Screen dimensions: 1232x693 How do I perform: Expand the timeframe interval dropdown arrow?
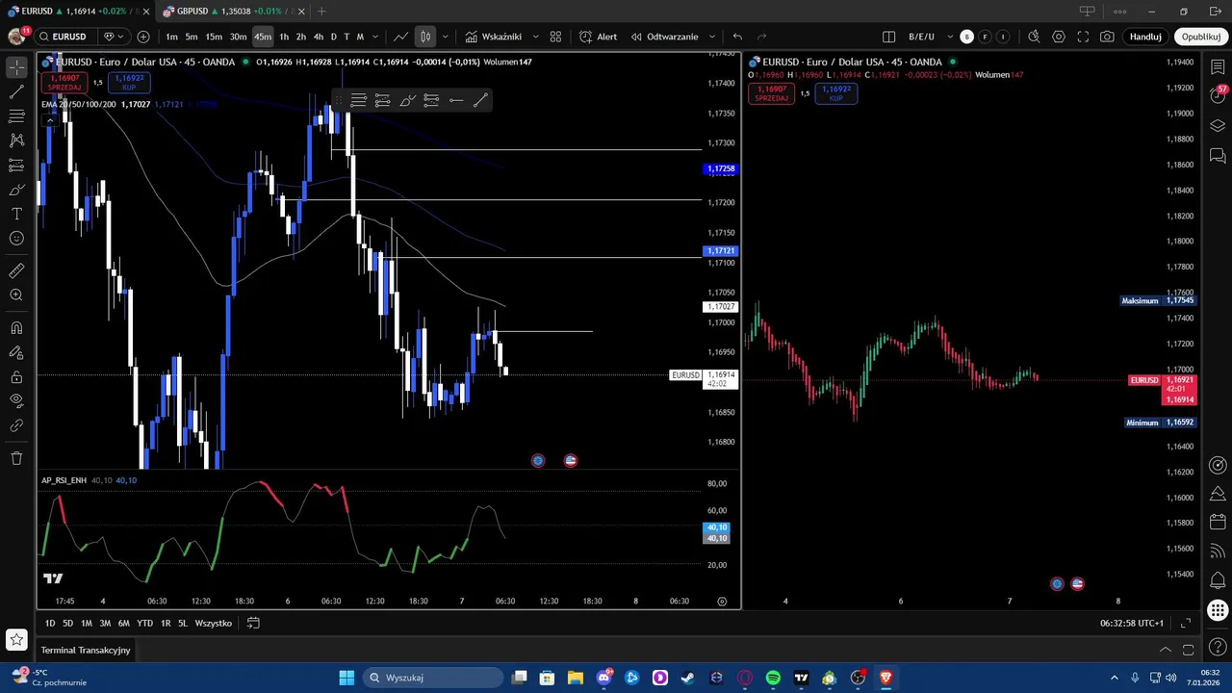coord(374,37)
